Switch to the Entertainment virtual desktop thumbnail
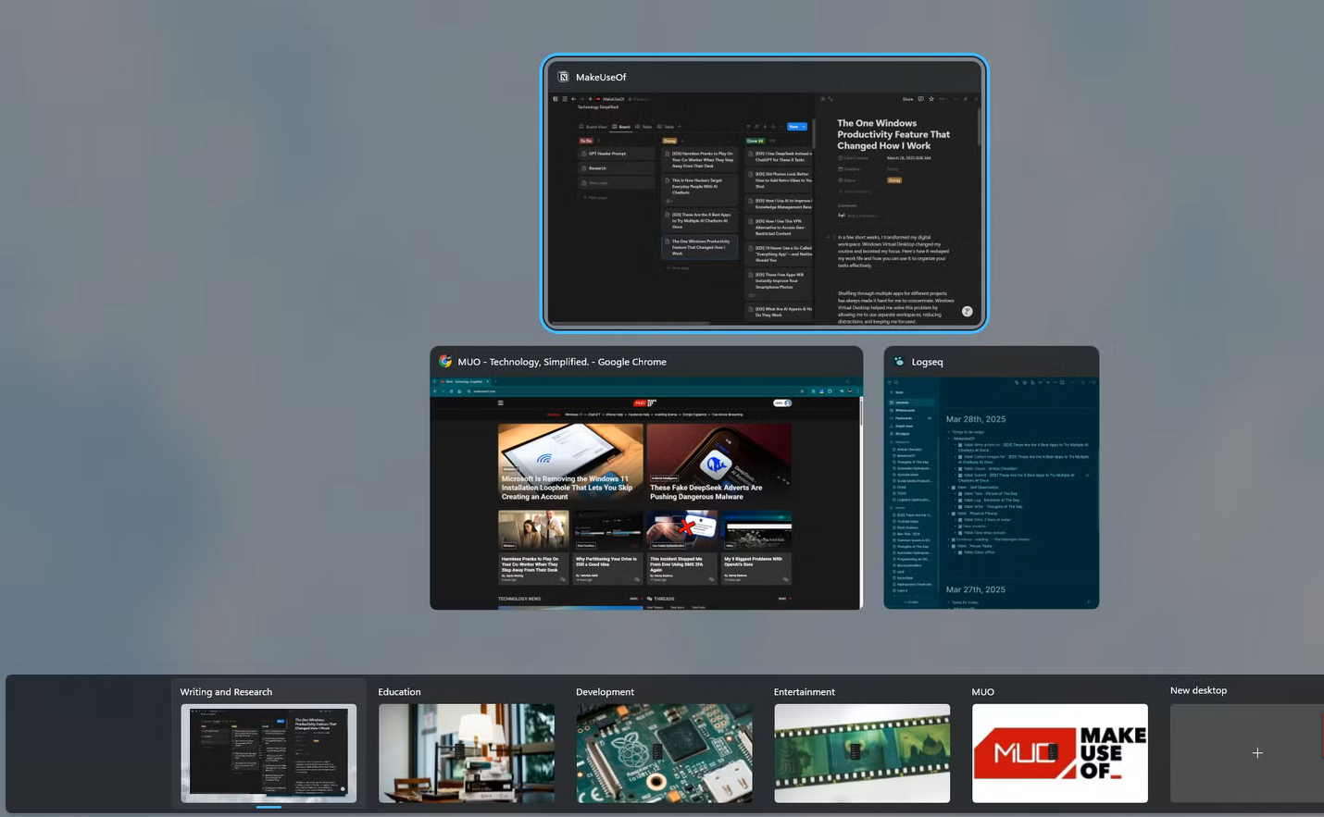 (862, 753)
